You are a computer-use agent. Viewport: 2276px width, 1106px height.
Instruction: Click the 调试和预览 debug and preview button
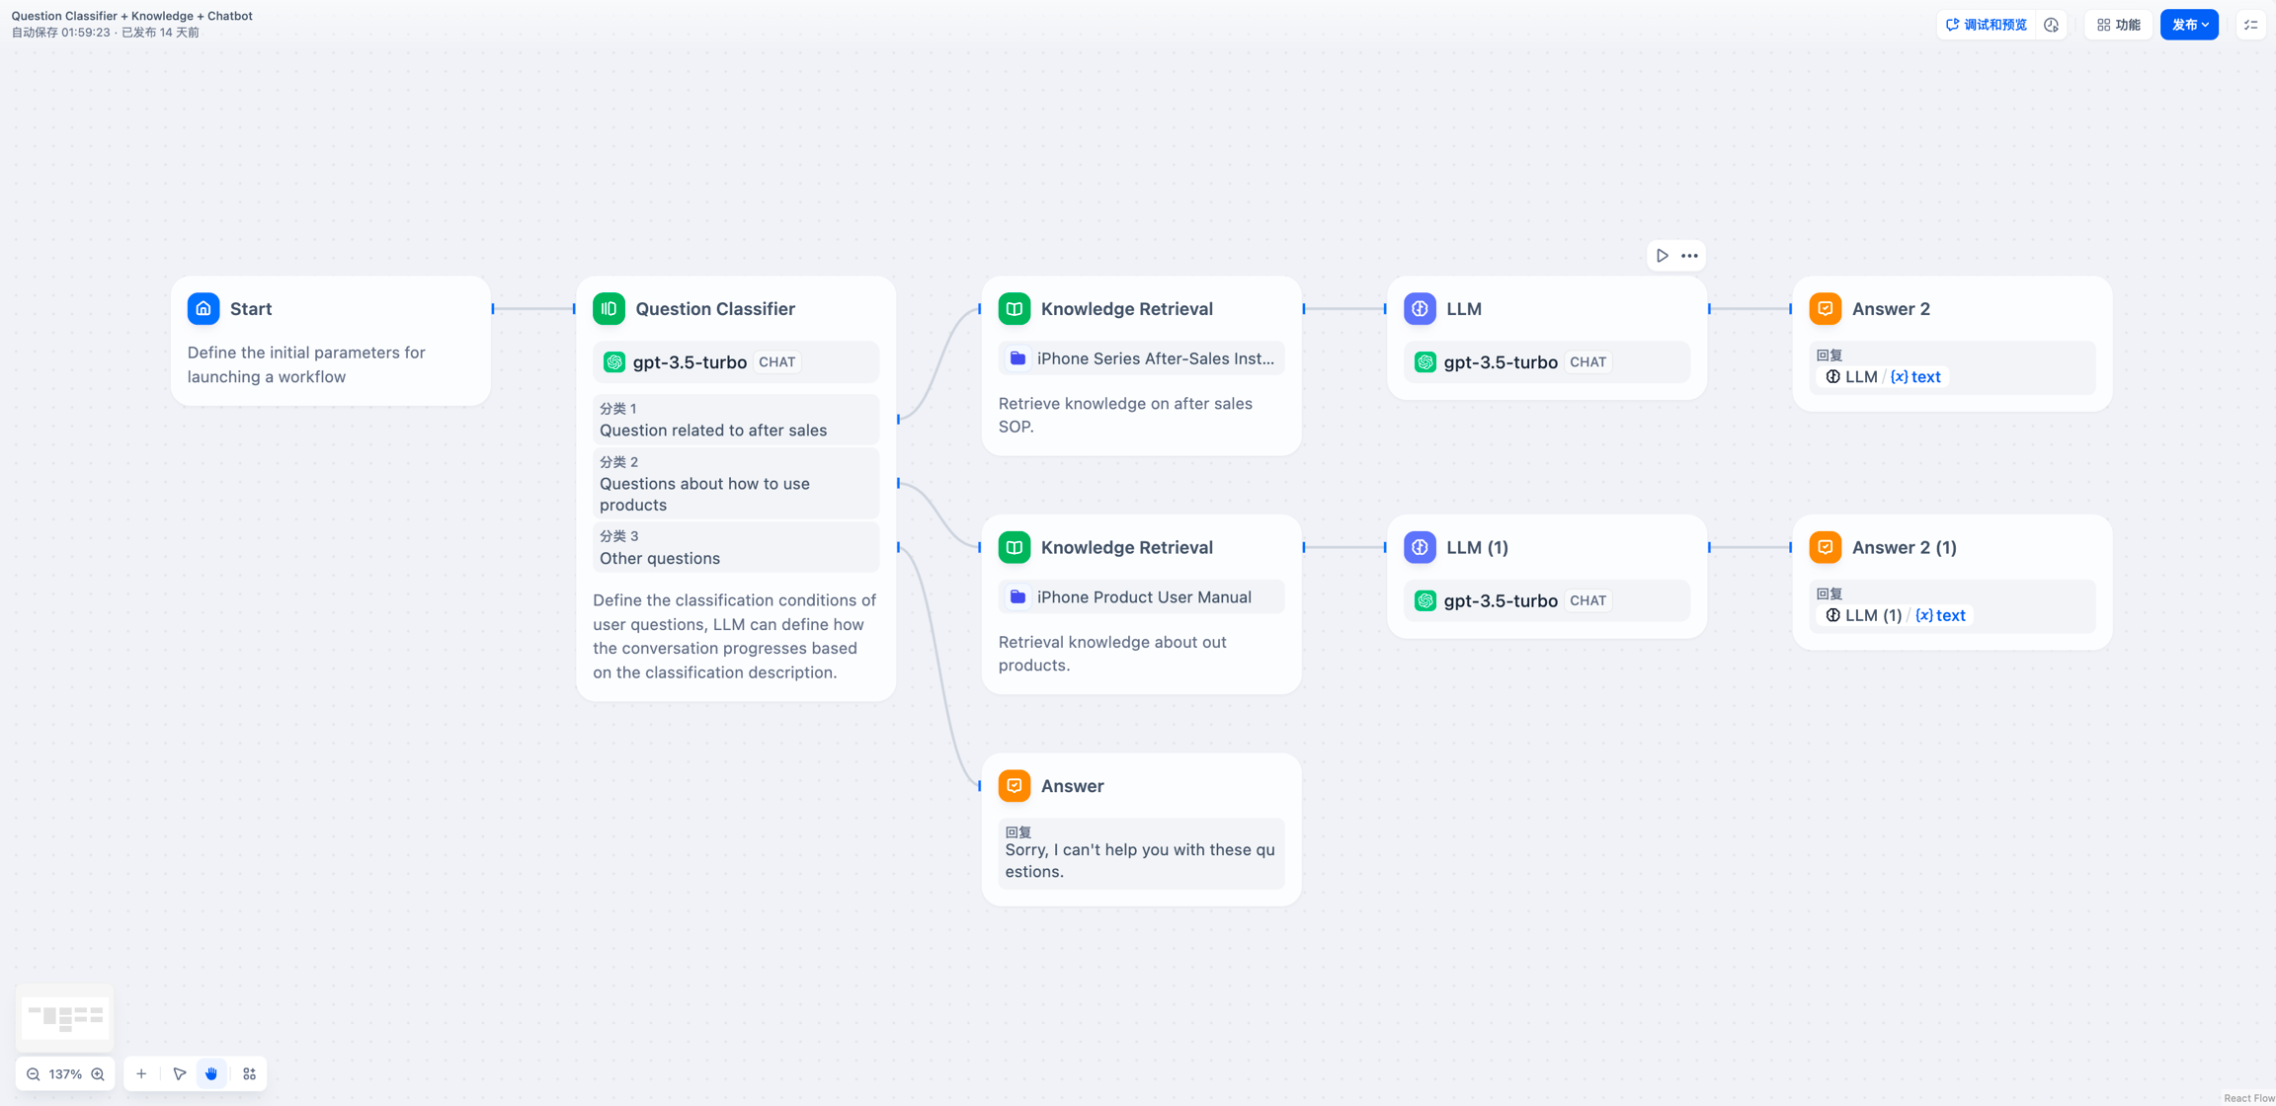pos(1989,26)
